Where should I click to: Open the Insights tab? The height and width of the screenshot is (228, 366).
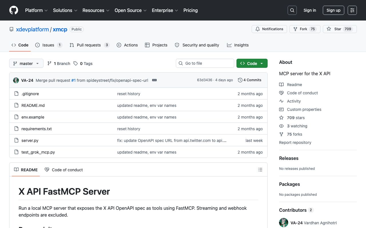tap(238, 45)
